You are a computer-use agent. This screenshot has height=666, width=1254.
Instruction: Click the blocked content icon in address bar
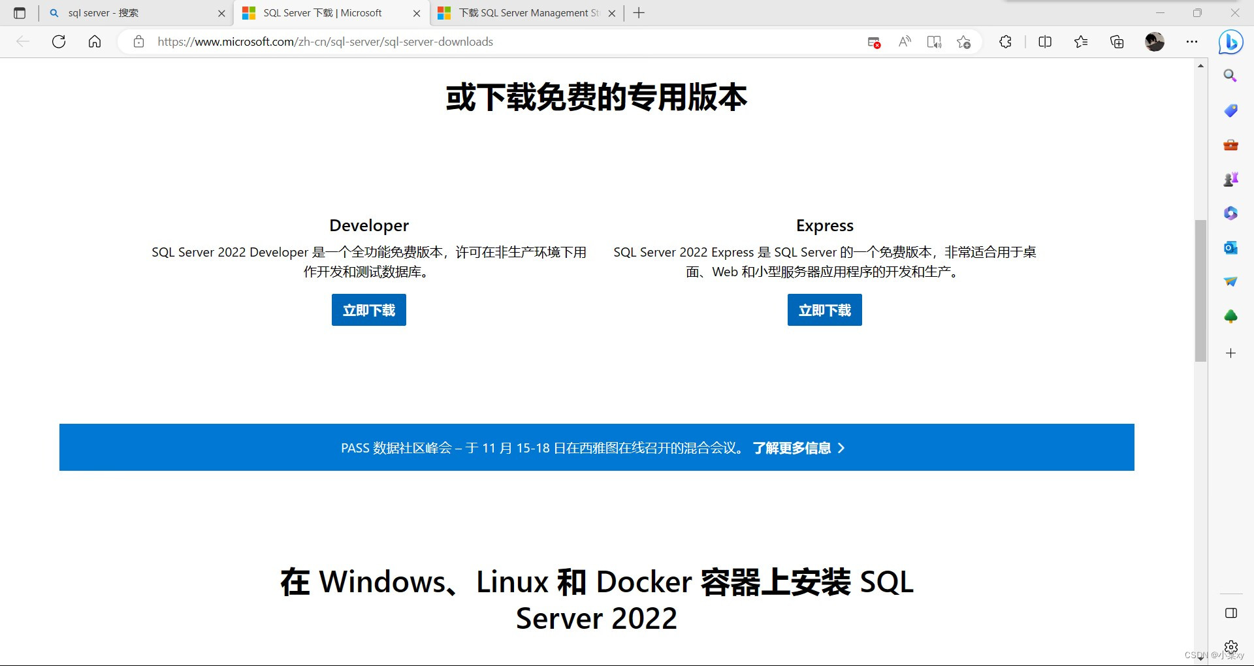[874, 42]
